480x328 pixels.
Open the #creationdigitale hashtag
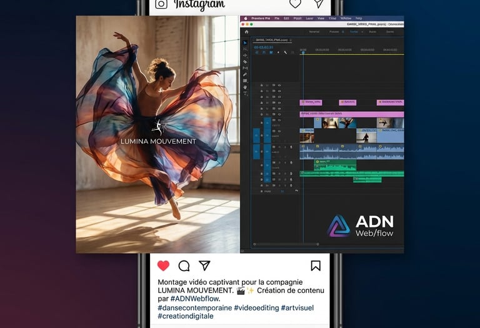[186, 316]
